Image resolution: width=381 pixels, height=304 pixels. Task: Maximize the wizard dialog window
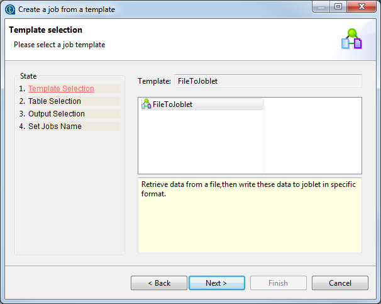[338, 9]
